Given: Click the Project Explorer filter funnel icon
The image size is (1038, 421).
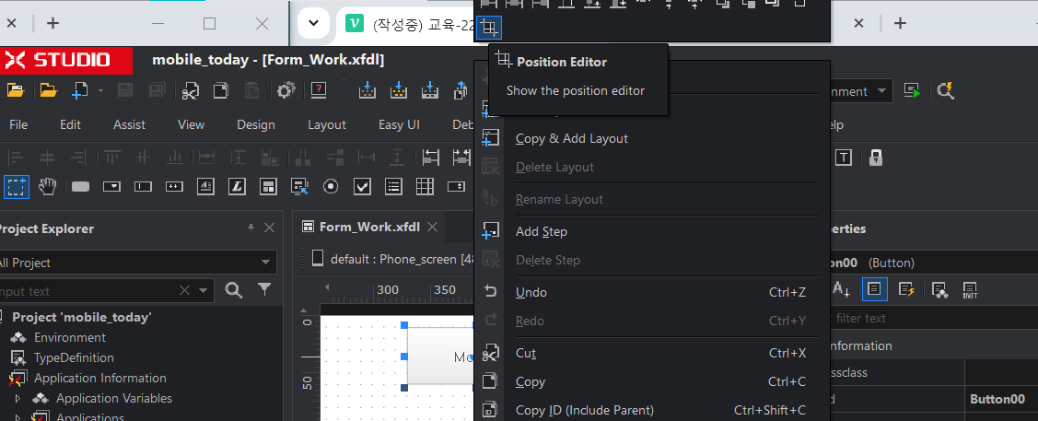Looking at the screenshot, I should click(x=264, y=289).
